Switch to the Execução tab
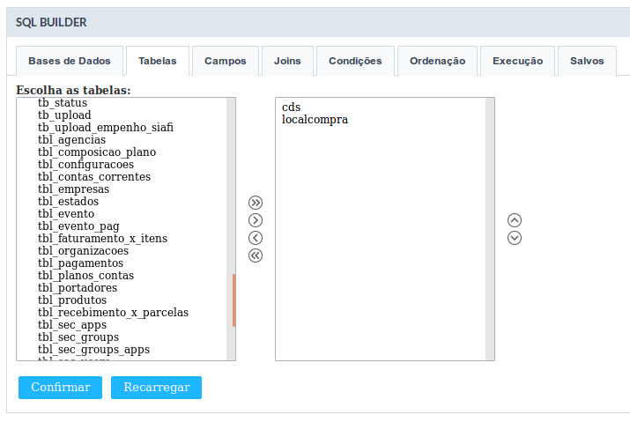The image size is (630, 422). pos(517,61)
